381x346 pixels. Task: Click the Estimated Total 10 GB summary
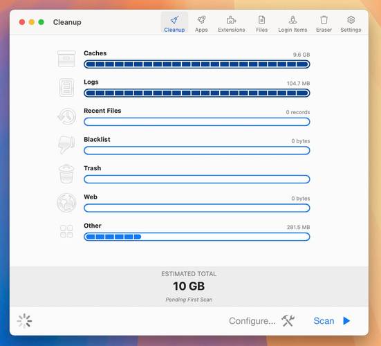[189, 286]
